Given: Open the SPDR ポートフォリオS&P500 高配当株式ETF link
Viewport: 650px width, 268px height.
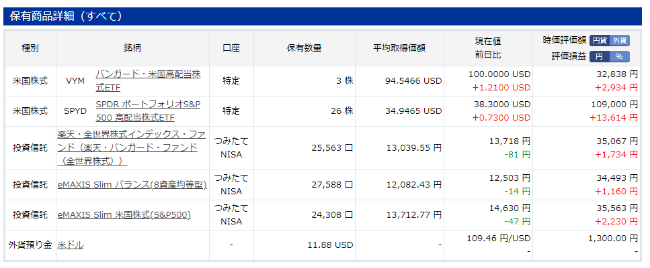Looking at the screenshot, I should coord(148,111).
